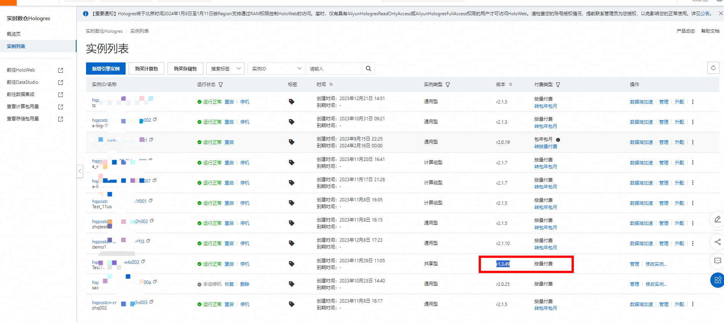The height and width of the screenshot is (322, 724).
Task: Click tag icon for r2.1.10 row
Action: coord(292,243)
